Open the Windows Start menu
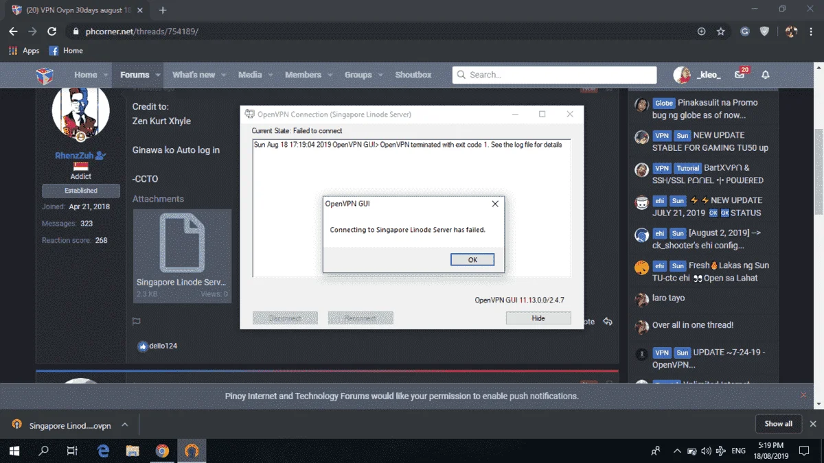The height and width of the screenshot is (463, 824). click(x=14, y=451)
